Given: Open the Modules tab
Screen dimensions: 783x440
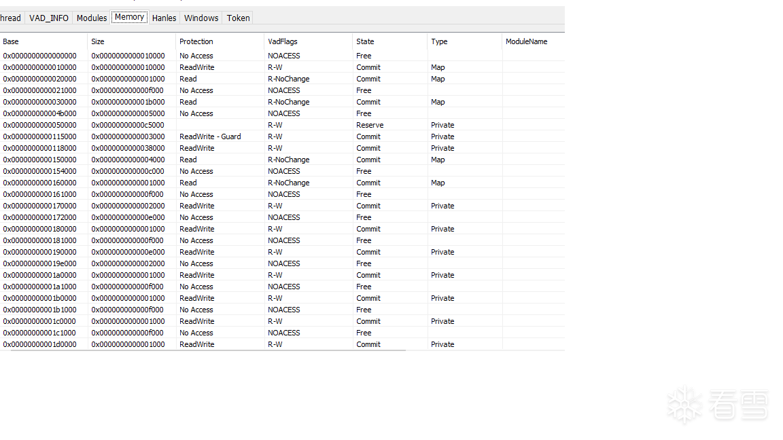Looking at the screenshot, I should point(92,18).
